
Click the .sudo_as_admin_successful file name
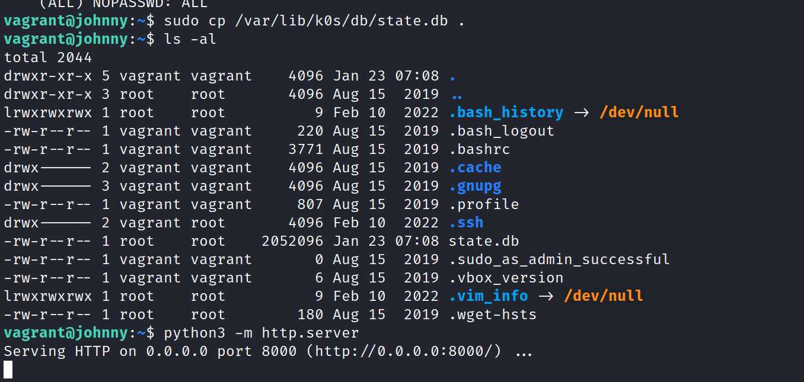point(559,259)
